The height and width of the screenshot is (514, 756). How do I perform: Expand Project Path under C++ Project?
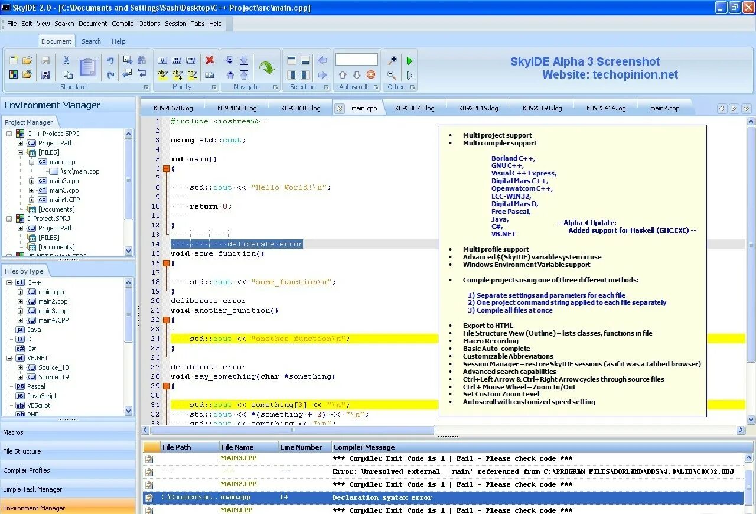click(x=20, y=143)
